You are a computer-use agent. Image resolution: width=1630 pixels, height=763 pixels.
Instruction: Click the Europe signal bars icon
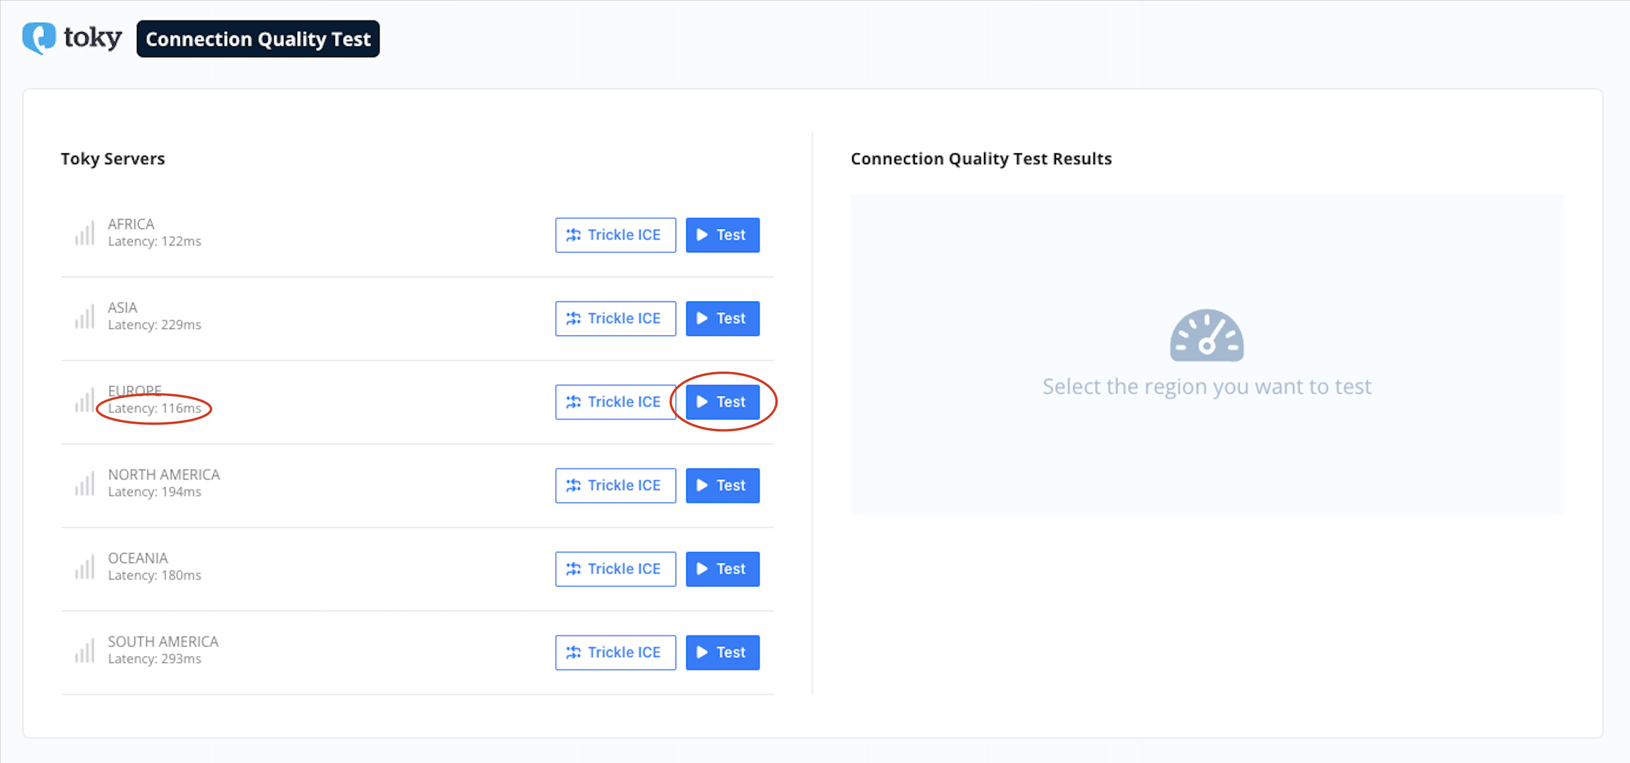pos(85,400)
